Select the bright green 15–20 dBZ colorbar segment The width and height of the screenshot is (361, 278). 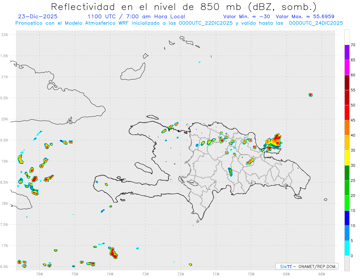tap(347, 203)
